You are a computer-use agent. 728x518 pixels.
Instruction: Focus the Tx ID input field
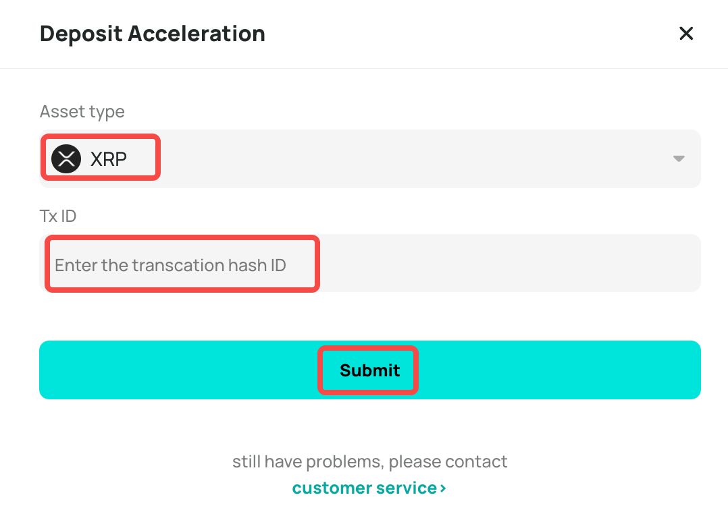[x=370, y=264]
